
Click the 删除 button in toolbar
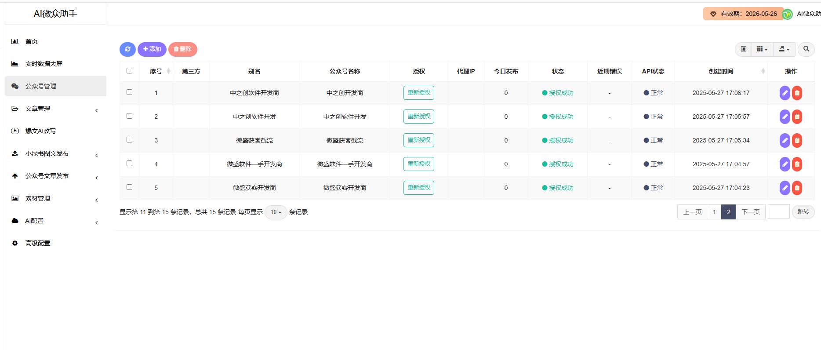point(183,49)
